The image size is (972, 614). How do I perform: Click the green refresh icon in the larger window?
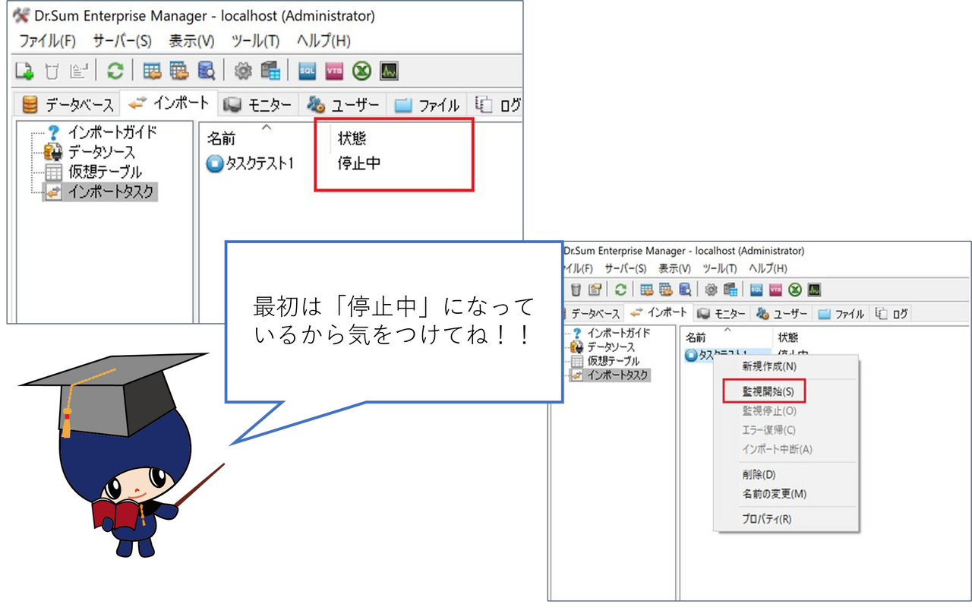point(115,71)
